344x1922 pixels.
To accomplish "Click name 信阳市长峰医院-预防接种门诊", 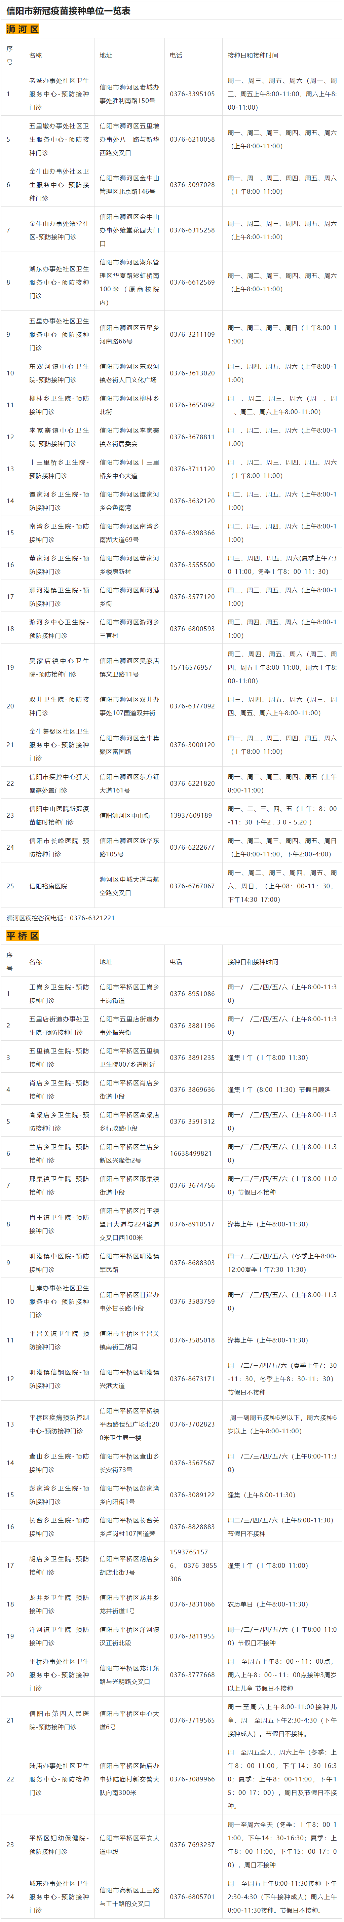I will 59,848.
